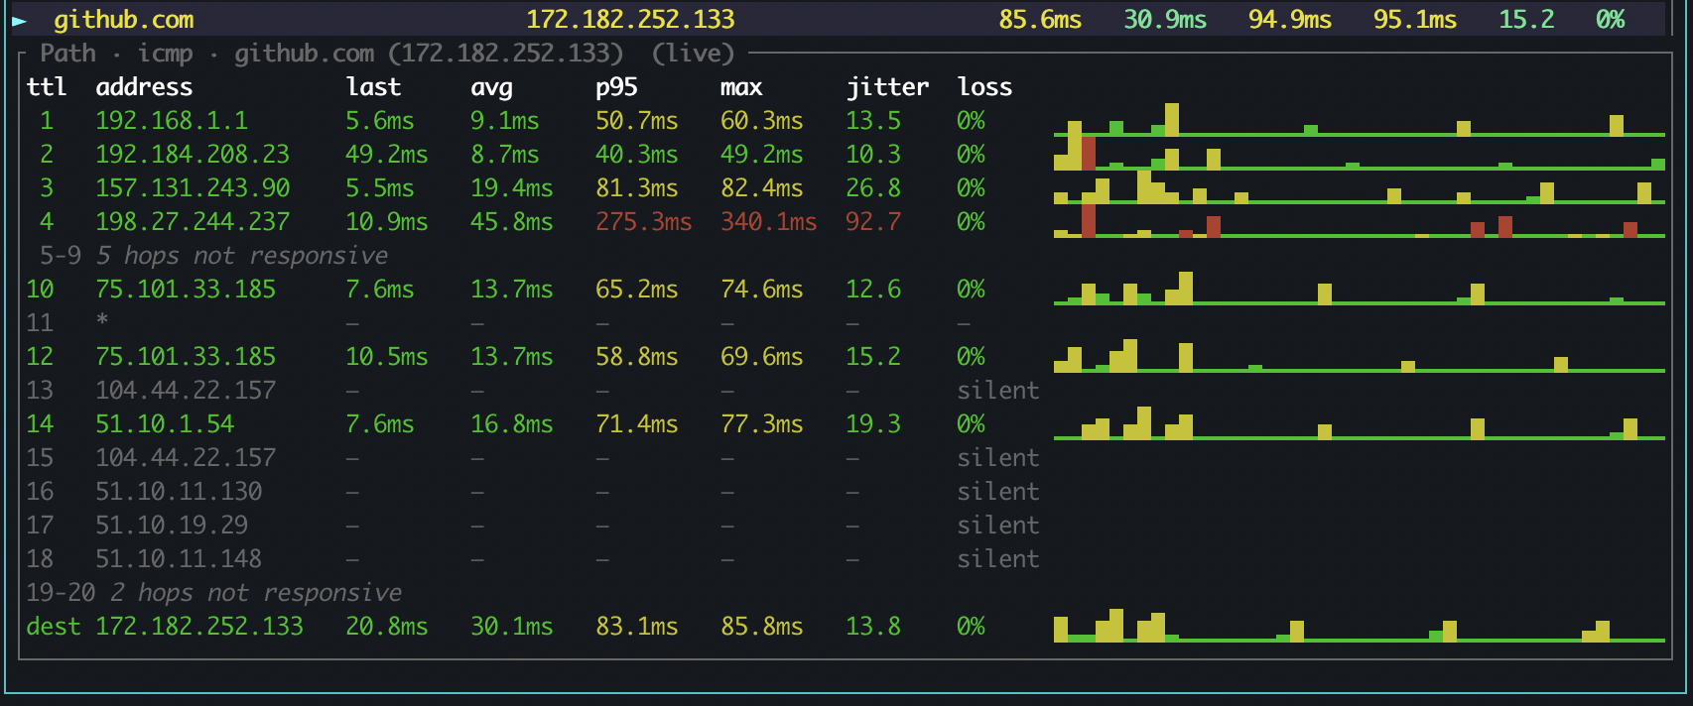Click the 60.3ms max value for hop 1
1693x706 pixels.
(761, 121)
